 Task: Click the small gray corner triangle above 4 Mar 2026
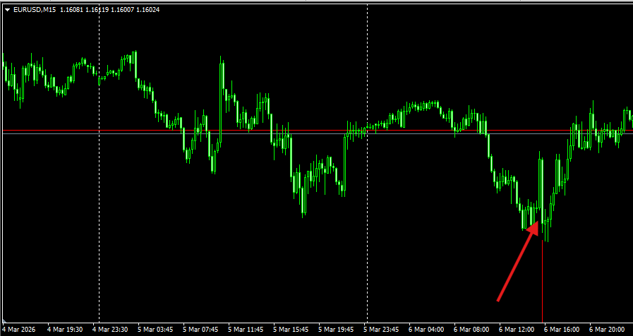(x=4, y=320)
